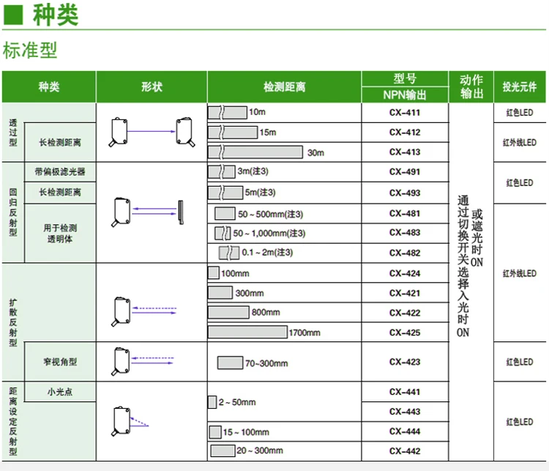The image size is (549, 471).
Task: Click the 用于检测透明体 row label
Action: 60,234
